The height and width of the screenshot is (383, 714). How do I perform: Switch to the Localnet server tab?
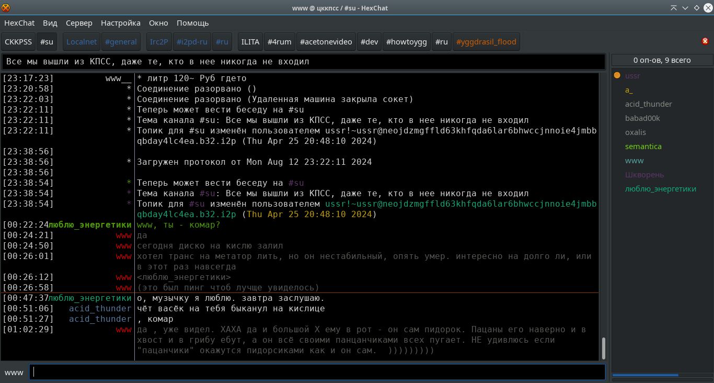click(x=82, y=42)
